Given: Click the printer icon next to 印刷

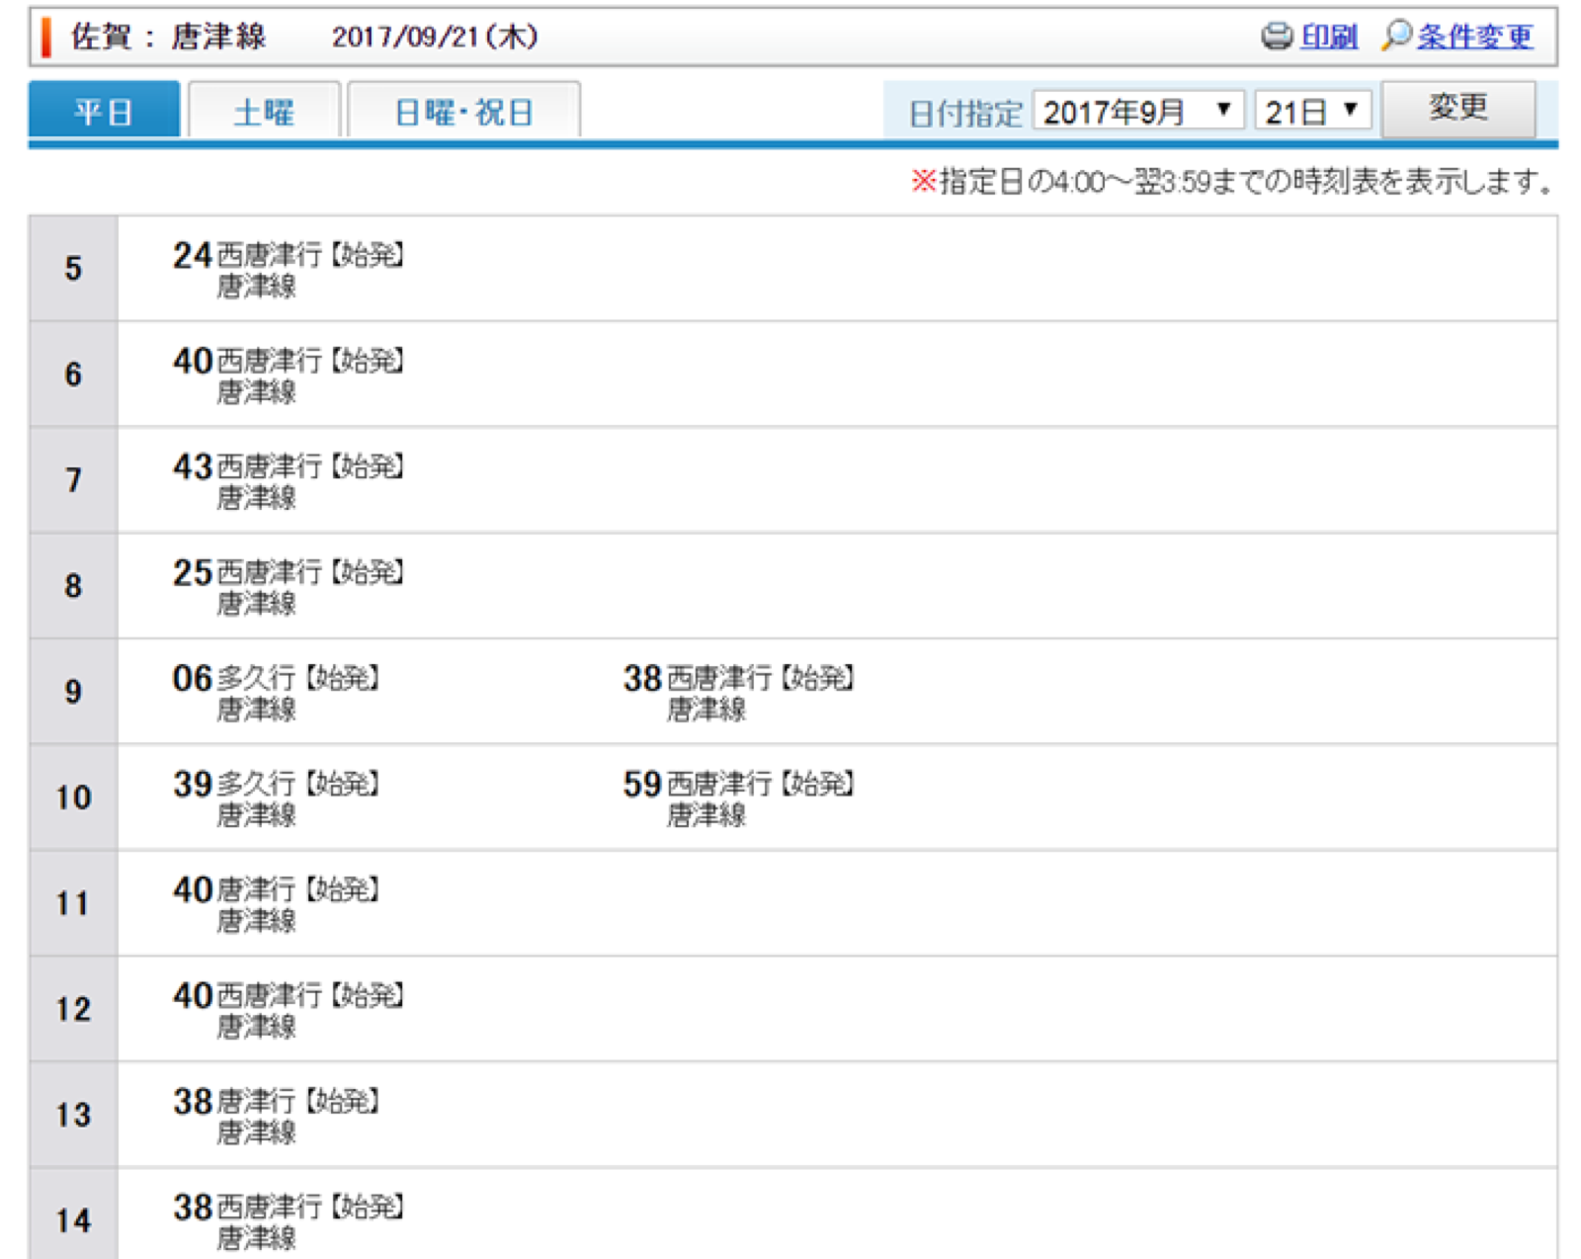Looking at the screenshot, I should pos(1277,37).
